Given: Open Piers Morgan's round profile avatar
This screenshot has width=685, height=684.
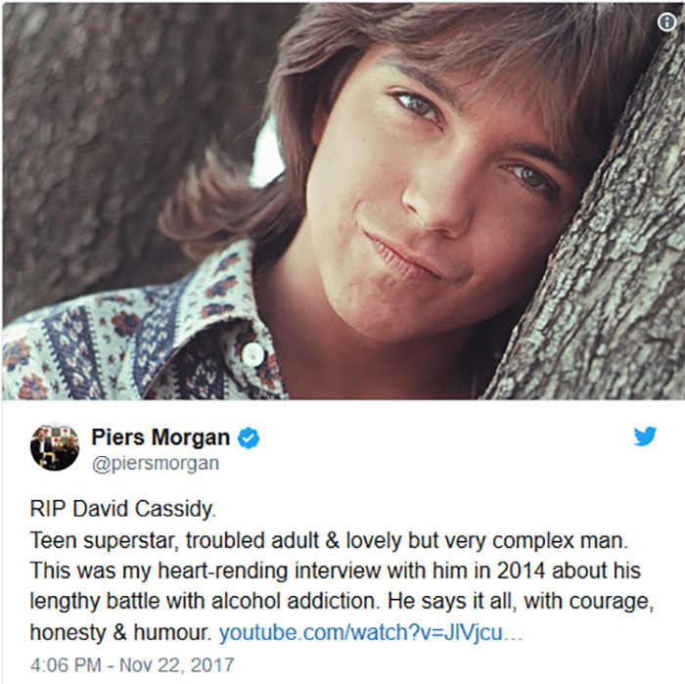Looking at the screenshot, I should (x=55, y=446).
